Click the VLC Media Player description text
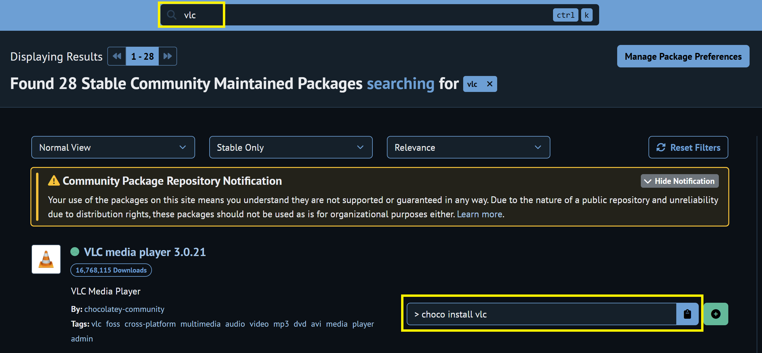 tap(106, 291)
